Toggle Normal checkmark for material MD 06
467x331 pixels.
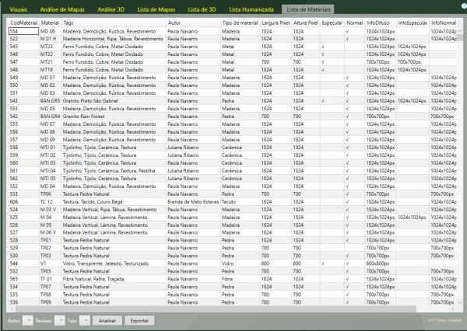(347, 31)
